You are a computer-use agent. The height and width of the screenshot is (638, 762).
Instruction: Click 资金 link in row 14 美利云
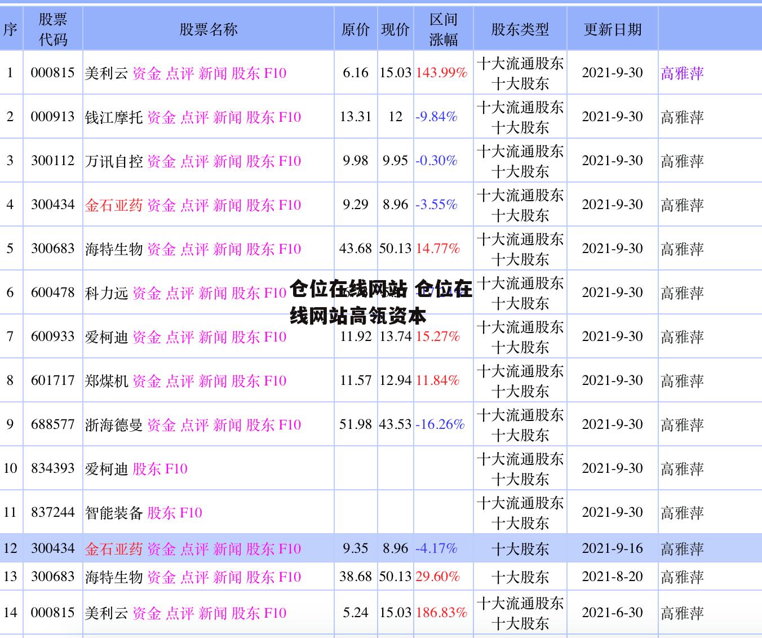click(147, 613)
